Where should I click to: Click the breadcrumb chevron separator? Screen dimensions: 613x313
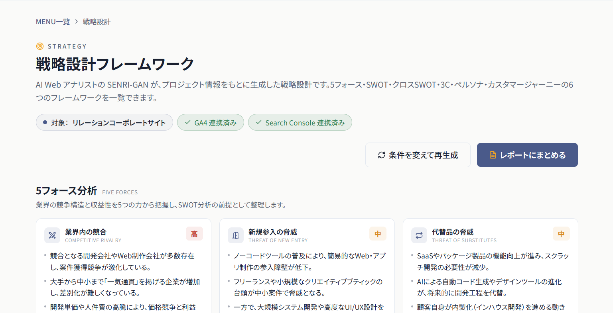[x=77, y=22]
